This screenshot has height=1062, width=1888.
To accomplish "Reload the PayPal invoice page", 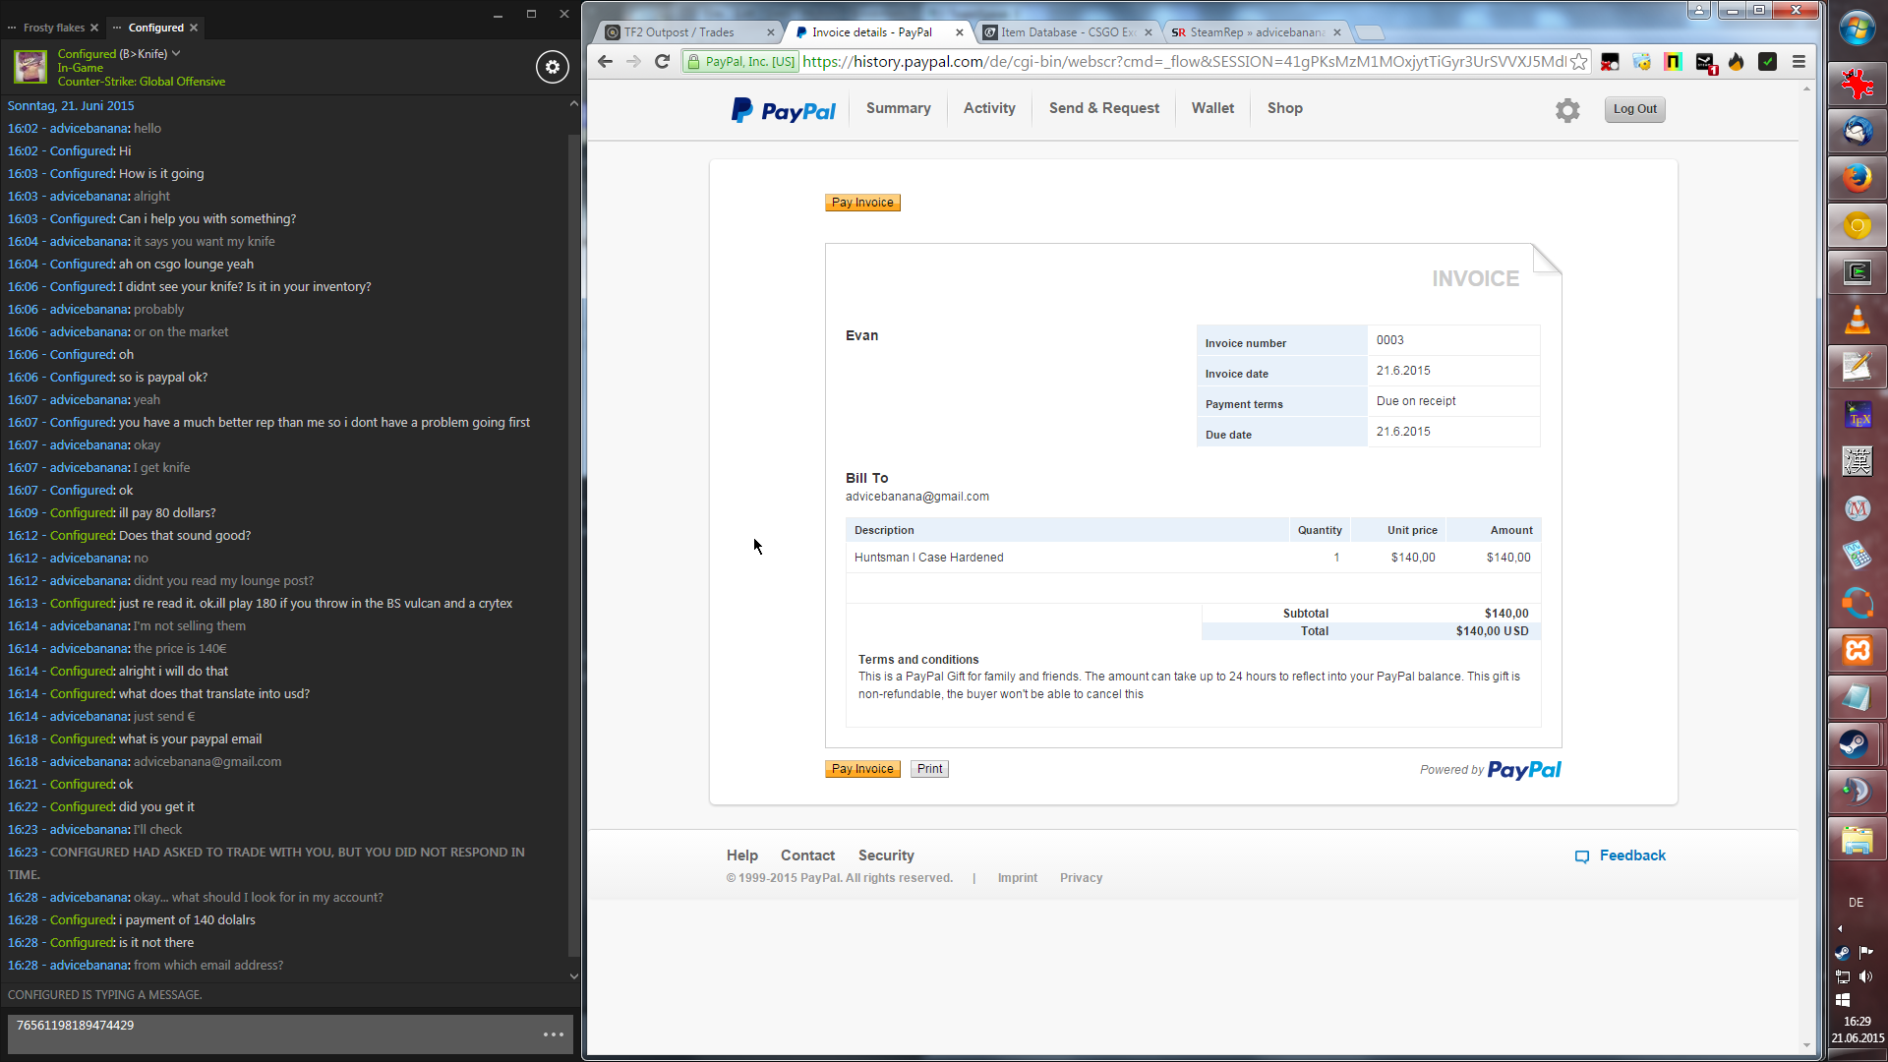I will coord(662,62).
